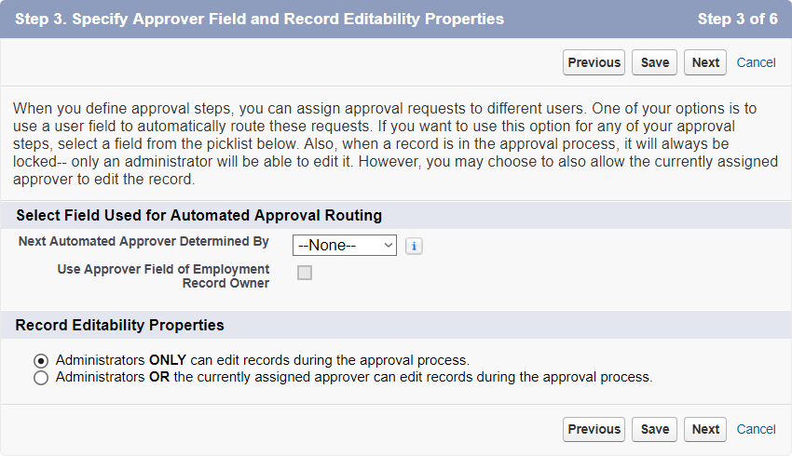Click the bottom Save button

click(655, 429)
